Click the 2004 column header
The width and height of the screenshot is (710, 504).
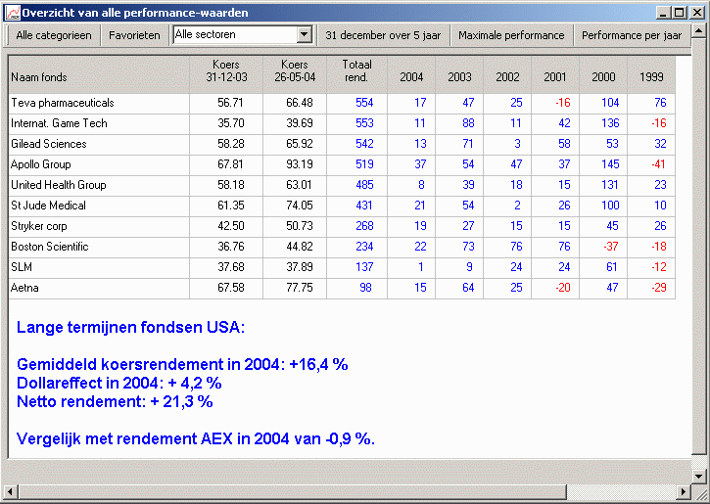point(412,76)
